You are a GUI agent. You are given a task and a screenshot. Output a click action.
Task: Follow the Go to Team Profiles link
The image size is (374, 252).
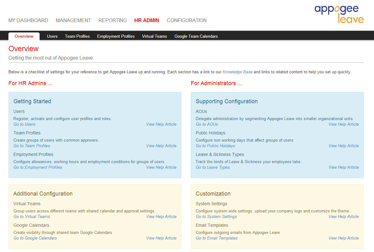coord(31,146)
